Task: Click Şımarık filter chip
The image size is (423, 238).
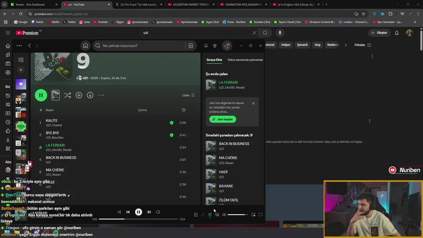Action: (302, 45)
